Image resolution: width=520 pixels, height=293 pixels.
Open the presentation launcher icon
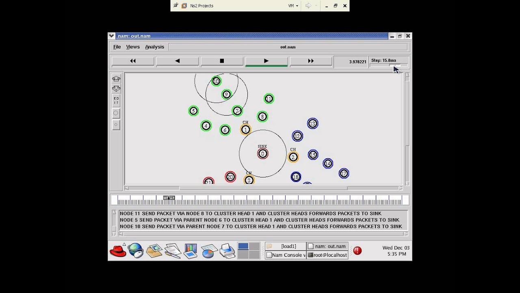(190, 251)
